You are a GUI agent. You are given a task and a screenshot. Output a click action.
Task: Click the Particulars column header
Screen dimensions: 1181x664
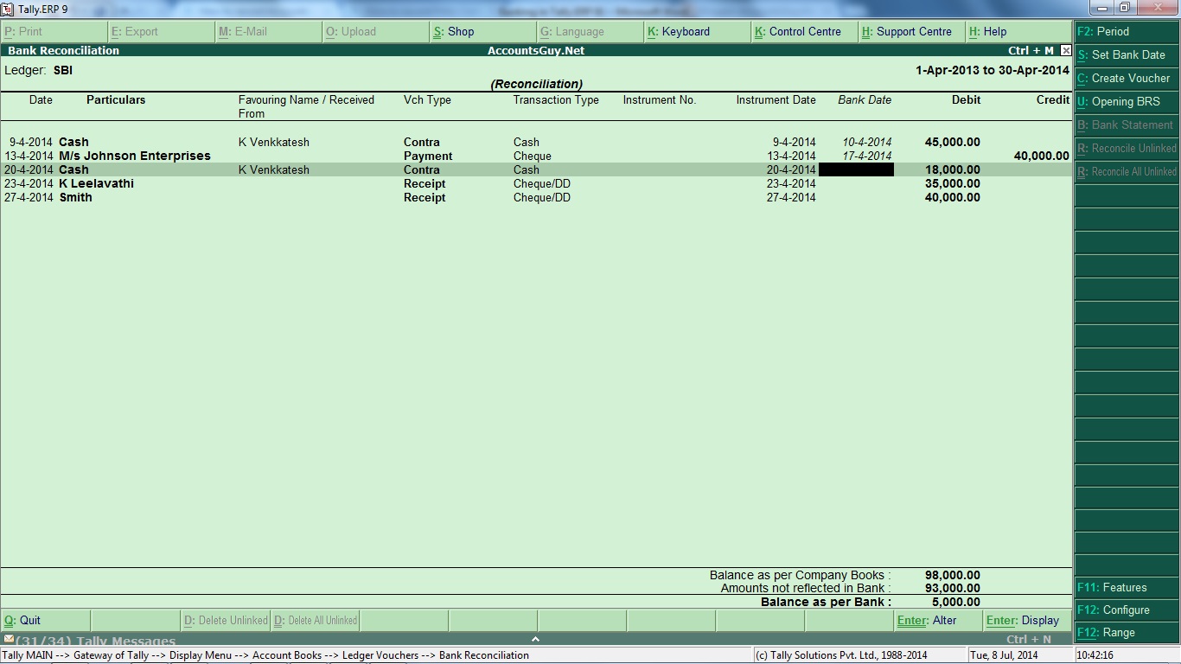coord(116,99)
